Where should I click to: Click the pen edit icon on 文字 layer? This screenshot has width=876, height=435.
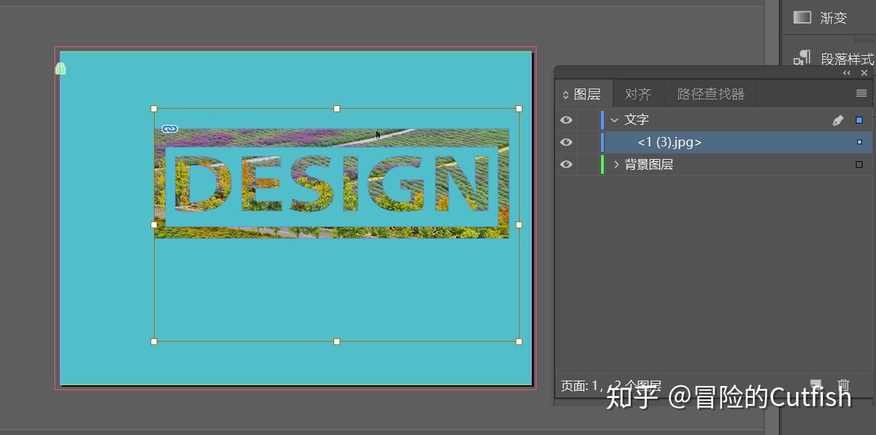click(838, 119)
